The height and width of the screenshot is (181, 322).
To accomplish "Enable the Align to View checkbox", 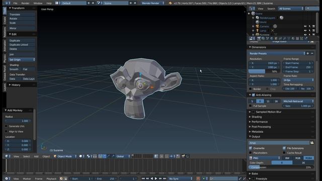I will pos(6,132).
